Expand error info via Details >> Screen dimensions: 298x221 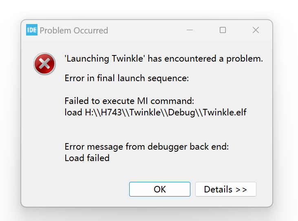225,189
